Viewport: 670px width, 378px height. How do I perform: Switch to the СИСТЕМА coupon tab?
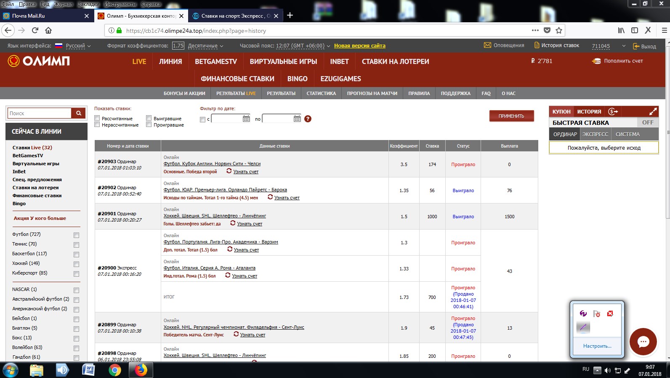[627, 134]
